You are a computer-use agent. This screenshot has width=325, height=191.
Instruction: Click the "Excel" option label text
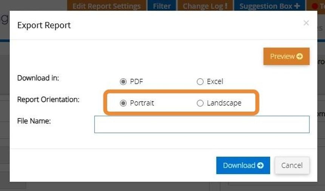(215, 82)
